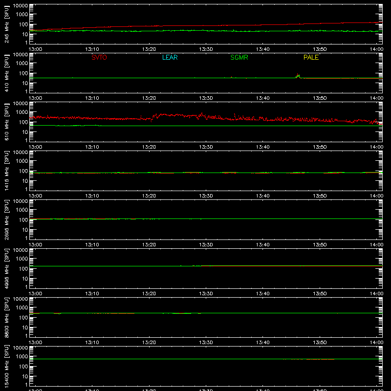The width and height of the screenshot is (391, 391).
Task: Click 13:40 tick under the 610 MHz plot
Action: 263,147
